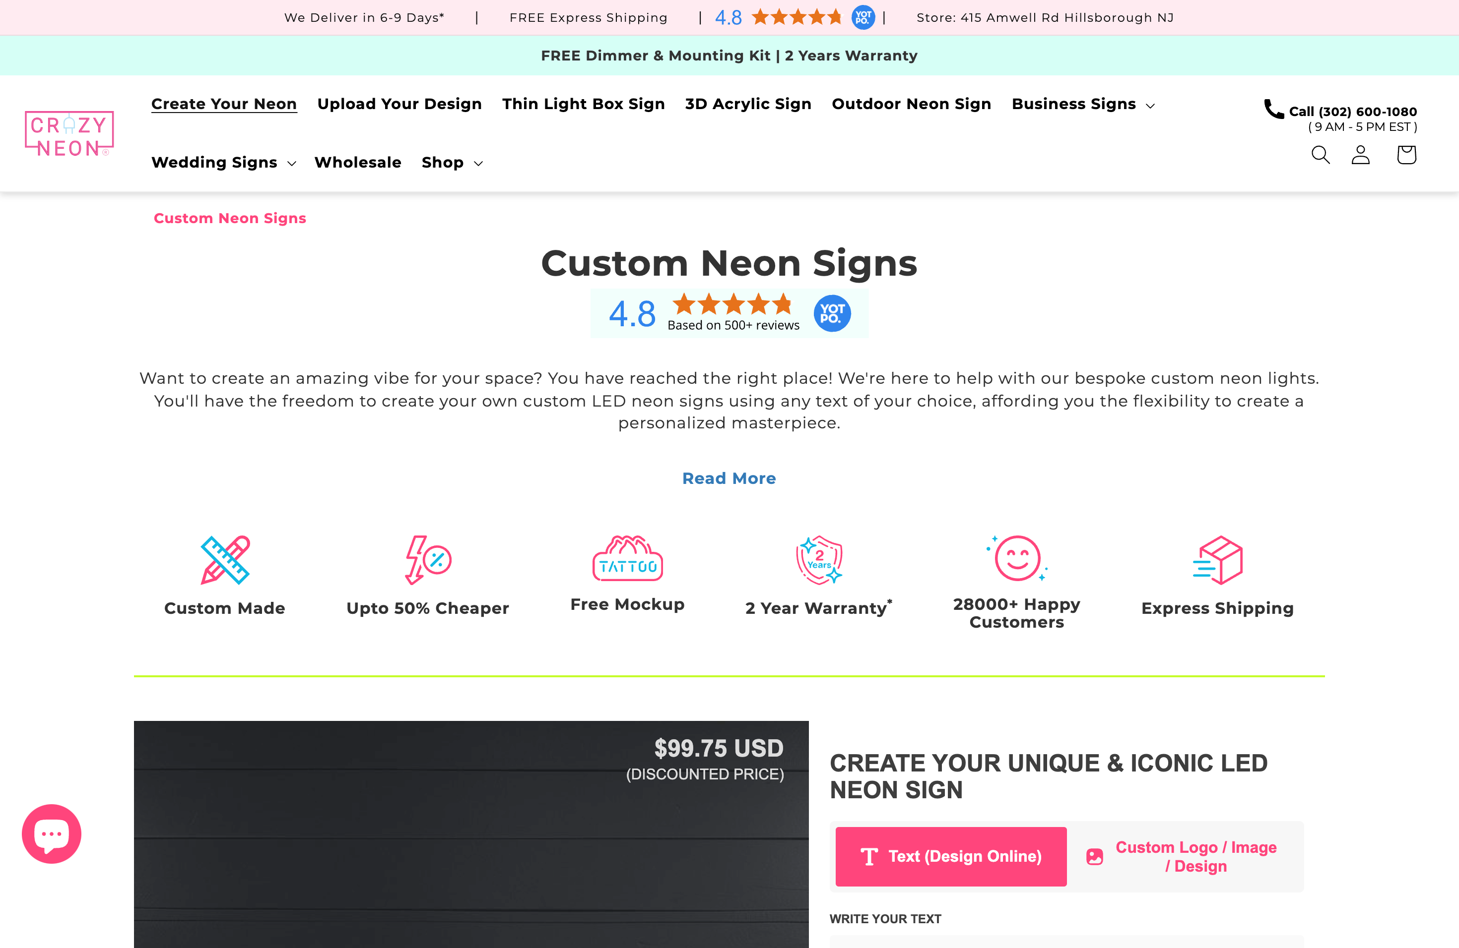Click the phone icon next to Call number
The width and height of the screenshot is (1459, 948).
point(1273,110)
